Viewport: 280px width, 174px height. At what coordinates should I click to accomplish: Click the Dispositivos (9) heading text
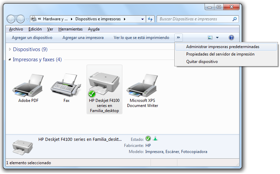click(30, 49)
